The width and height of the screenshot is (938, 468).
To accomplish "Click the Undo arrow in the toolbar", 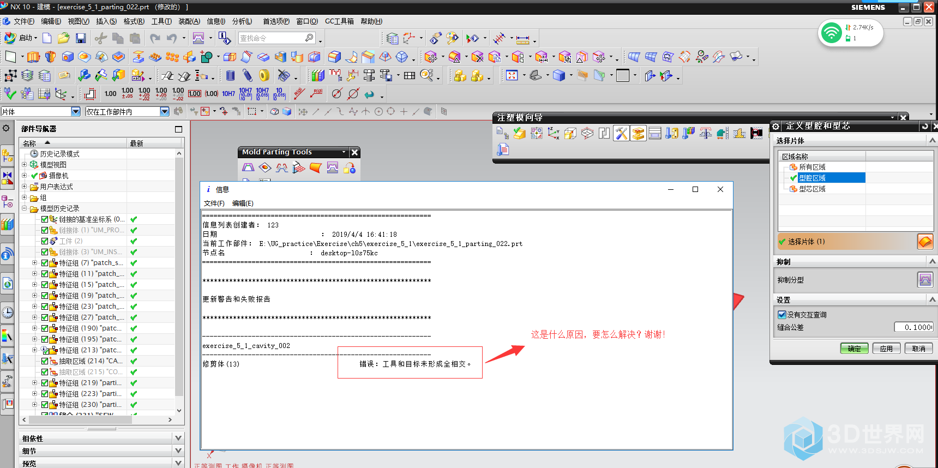I will pyautogui.click(x=172, y=38).
